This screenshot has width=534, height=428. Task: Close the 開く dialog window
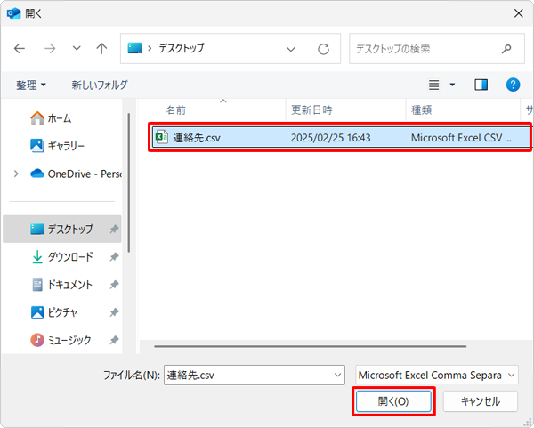click(518, 13)
